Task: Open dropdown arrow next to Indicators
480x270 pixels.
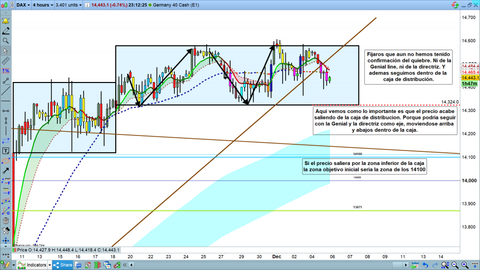Action: click(50, 265)
